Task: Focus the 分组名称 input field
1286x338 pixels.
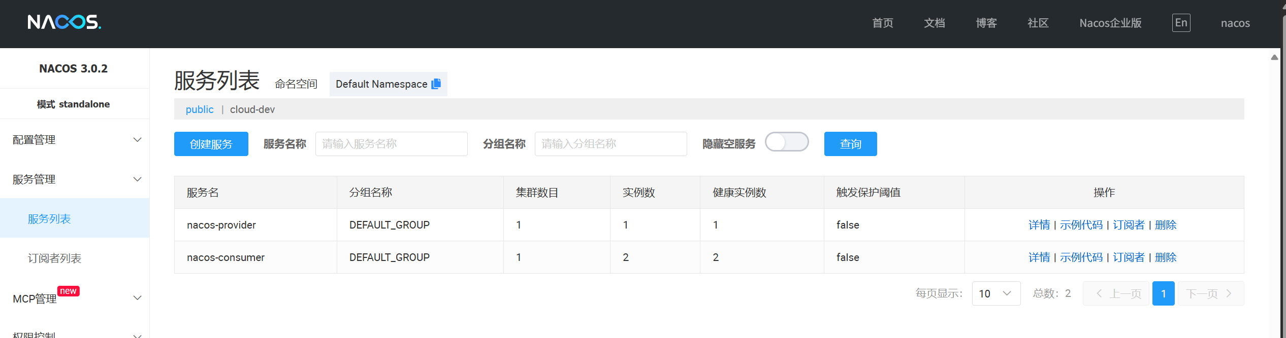Action: click(x=611, y=144)
